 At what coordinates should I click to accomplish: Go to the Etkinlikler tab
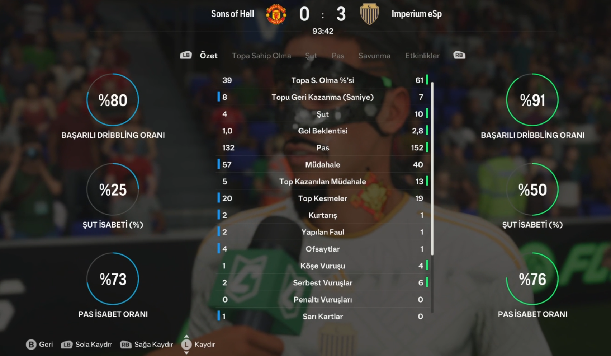pos(422,56)
